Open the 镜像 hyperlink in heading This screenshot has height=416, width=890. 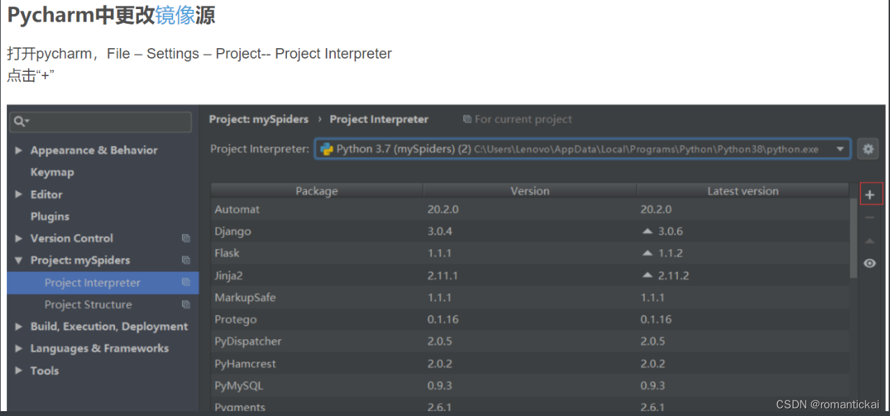(175, 15)
